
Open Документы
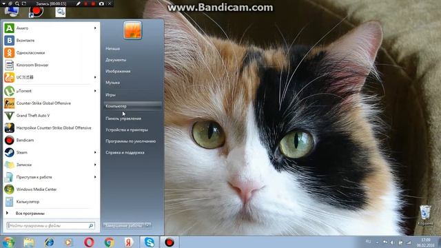pos(116,60)
